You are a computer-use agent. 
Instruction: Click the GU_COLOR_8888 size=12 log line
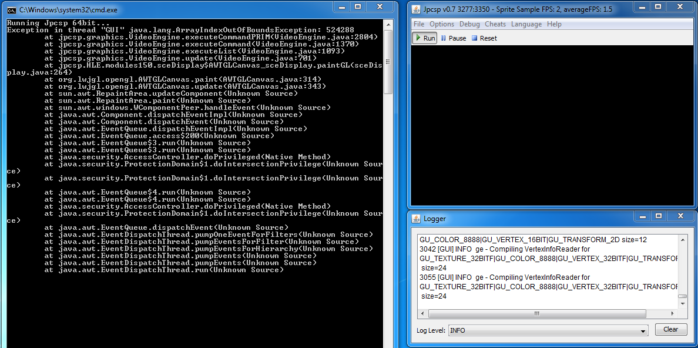533,239
